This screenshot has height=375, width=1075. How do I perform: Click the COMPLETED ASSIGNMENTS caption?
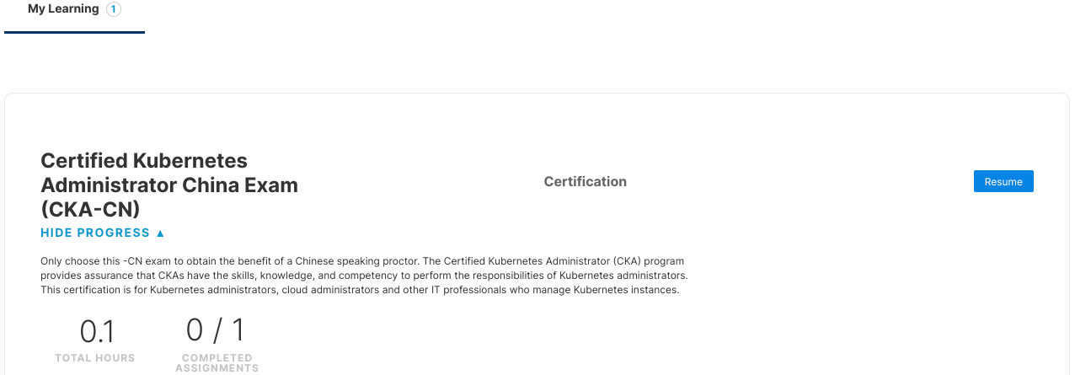[217, 363]
